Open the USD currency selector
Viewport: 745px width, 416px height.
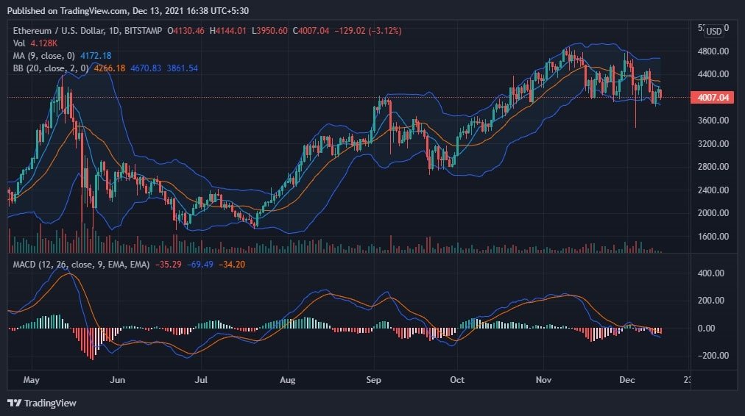[x=713, y=31]
